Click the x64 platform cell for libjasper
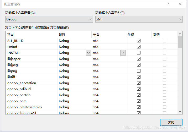This screenshot has height=132, width=188. 109,59
